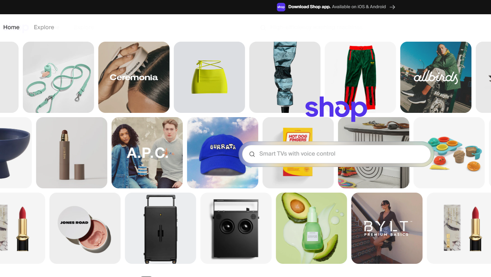Viewport: 491px width, 277px height.
Task: Click the blue Burrata cap tile
Action: 223,153
